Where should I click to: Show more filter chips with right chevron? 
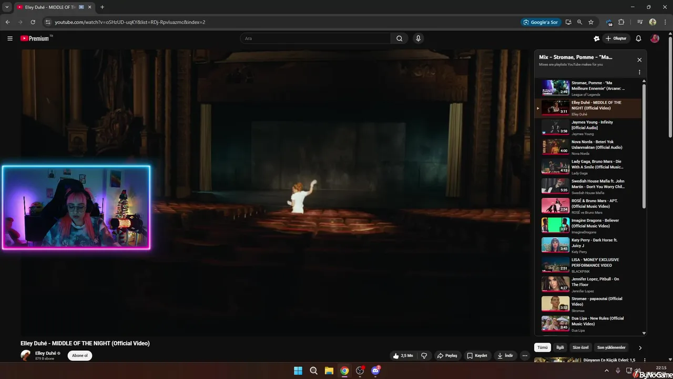[x=640, y=348]
